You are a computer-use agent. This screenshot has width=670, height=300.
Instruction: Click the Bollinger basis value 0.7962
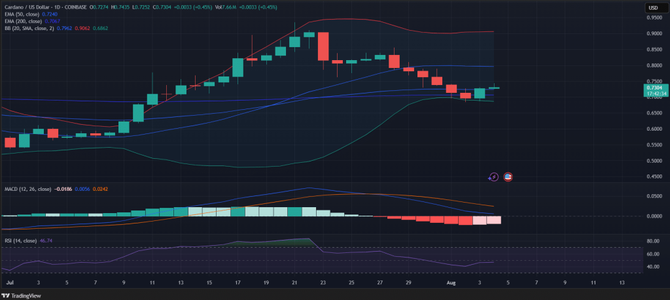pos(64,27)
